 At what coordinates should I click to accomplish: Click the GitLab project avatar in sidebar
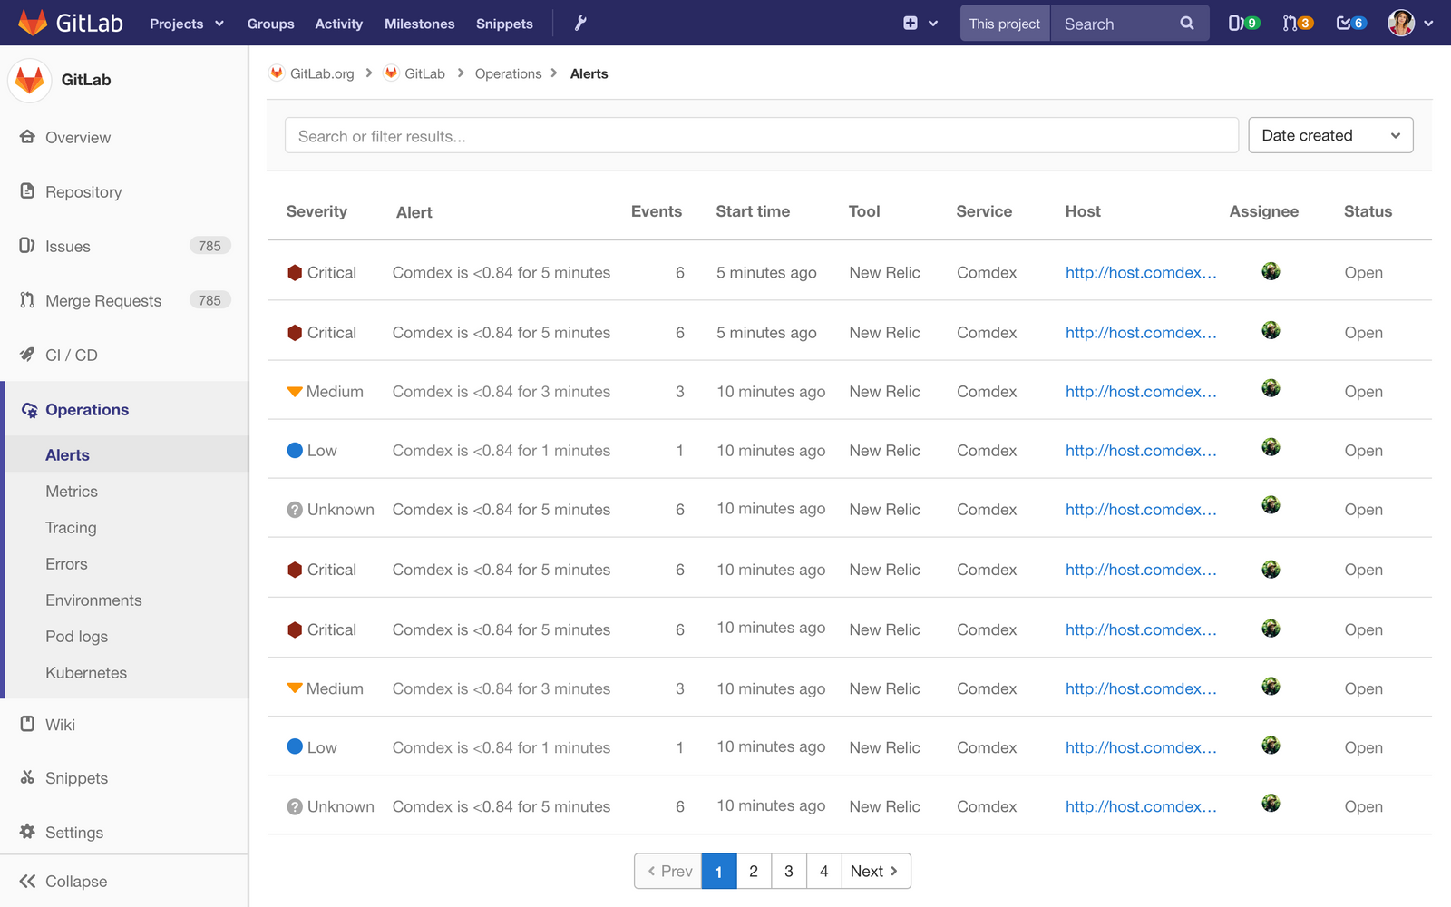click(30, 80)
